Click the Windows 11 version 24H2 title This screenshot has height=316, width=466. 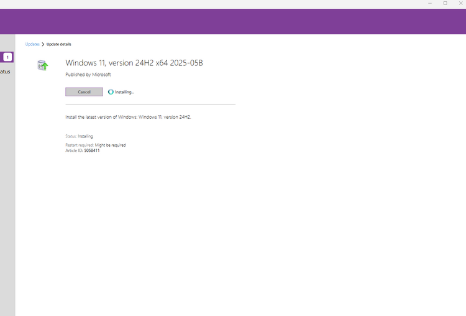[134, 63]
